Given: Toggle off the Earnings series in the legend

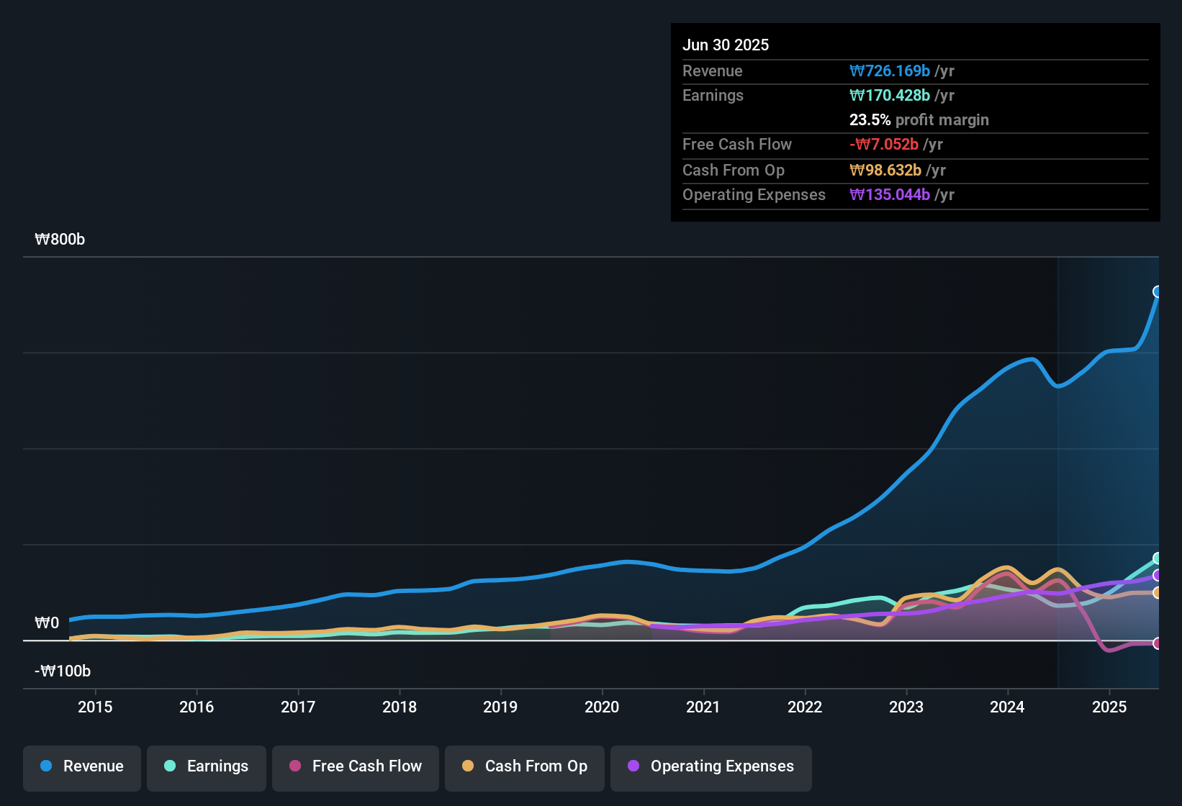Looking at the screenshot, I should (207, 766).
